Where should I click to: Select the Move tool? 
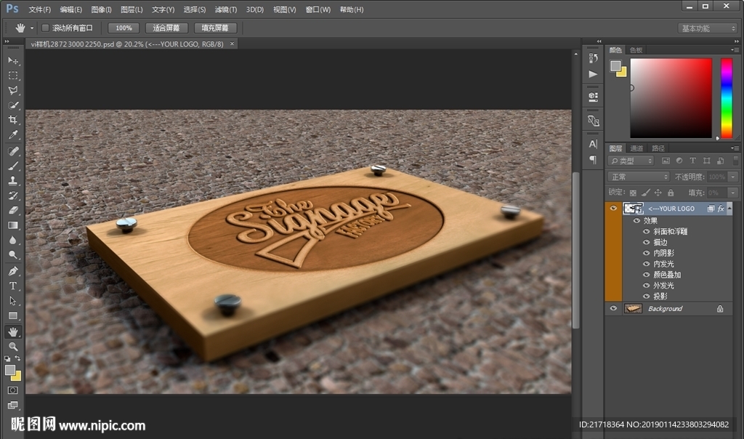(x=13, y=60)
